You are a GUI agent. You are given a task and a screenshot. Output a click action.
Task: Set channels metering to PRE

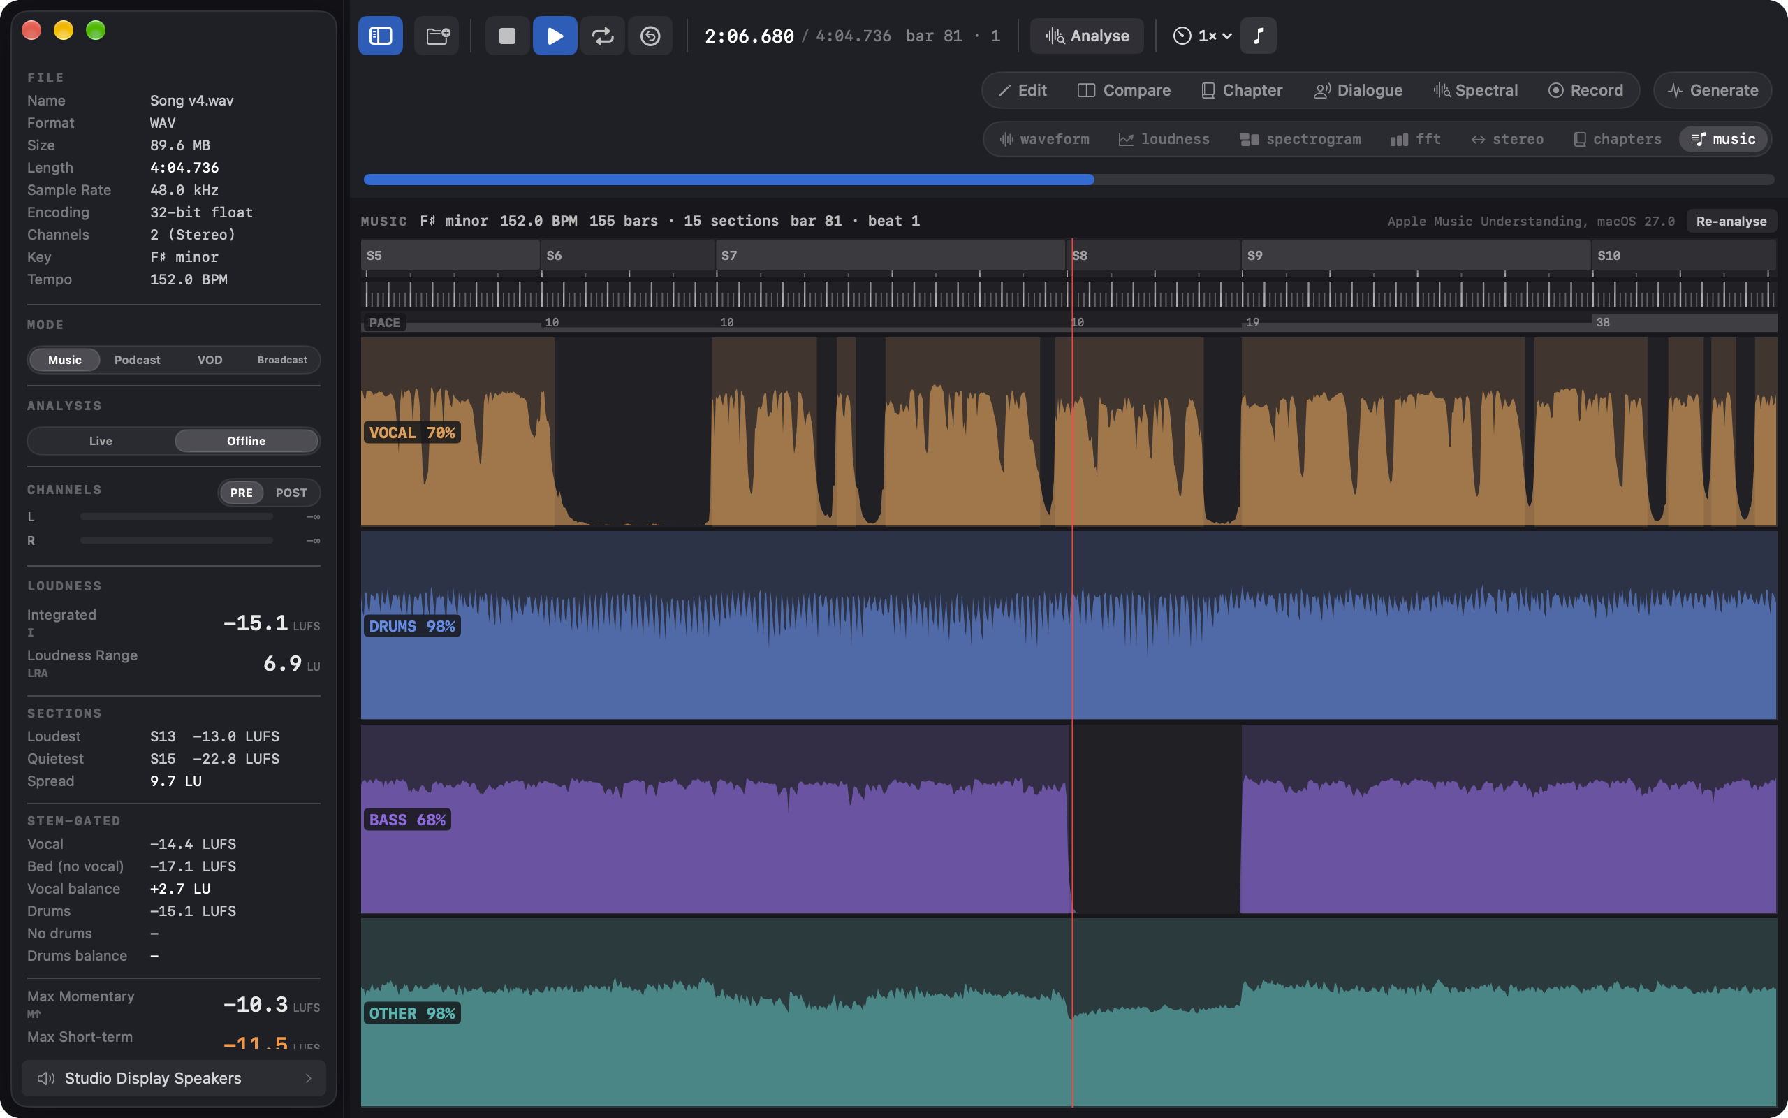pos(242,493)
